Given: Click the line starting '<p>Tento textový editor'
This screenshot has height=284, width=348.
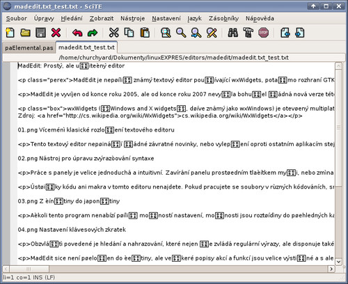Looking at the screenshot, I should point(176,144).
